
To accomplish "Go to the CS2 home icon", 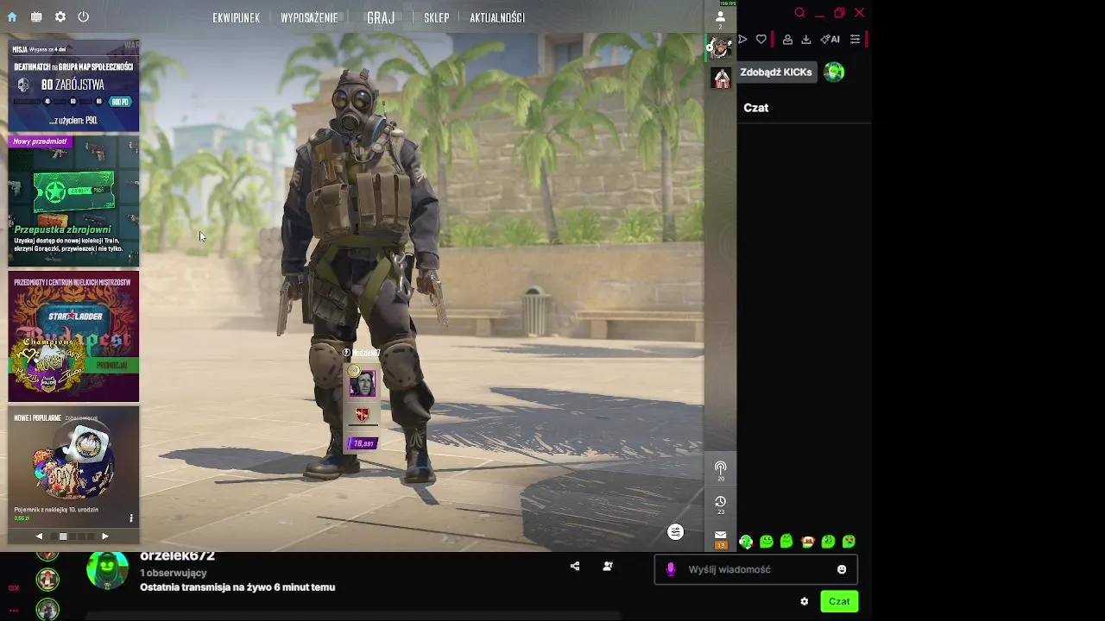I will point(12,17).
